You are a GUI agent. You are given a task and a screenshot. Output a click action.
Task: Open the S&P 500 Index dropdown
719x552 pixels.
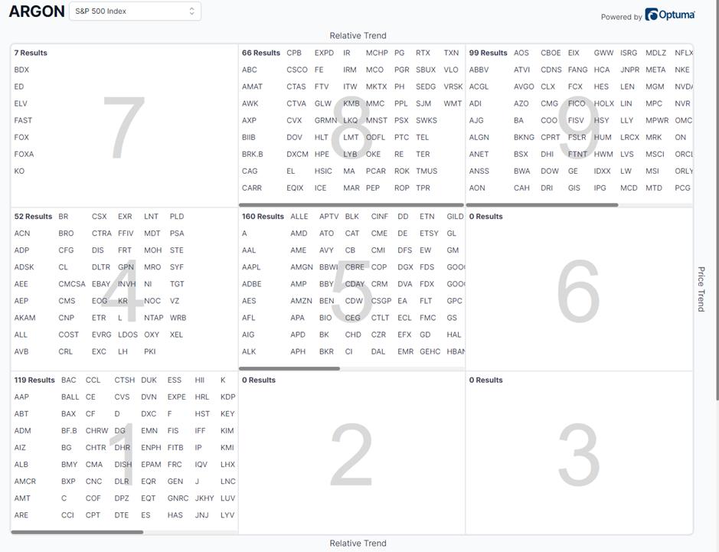point(135,11)
